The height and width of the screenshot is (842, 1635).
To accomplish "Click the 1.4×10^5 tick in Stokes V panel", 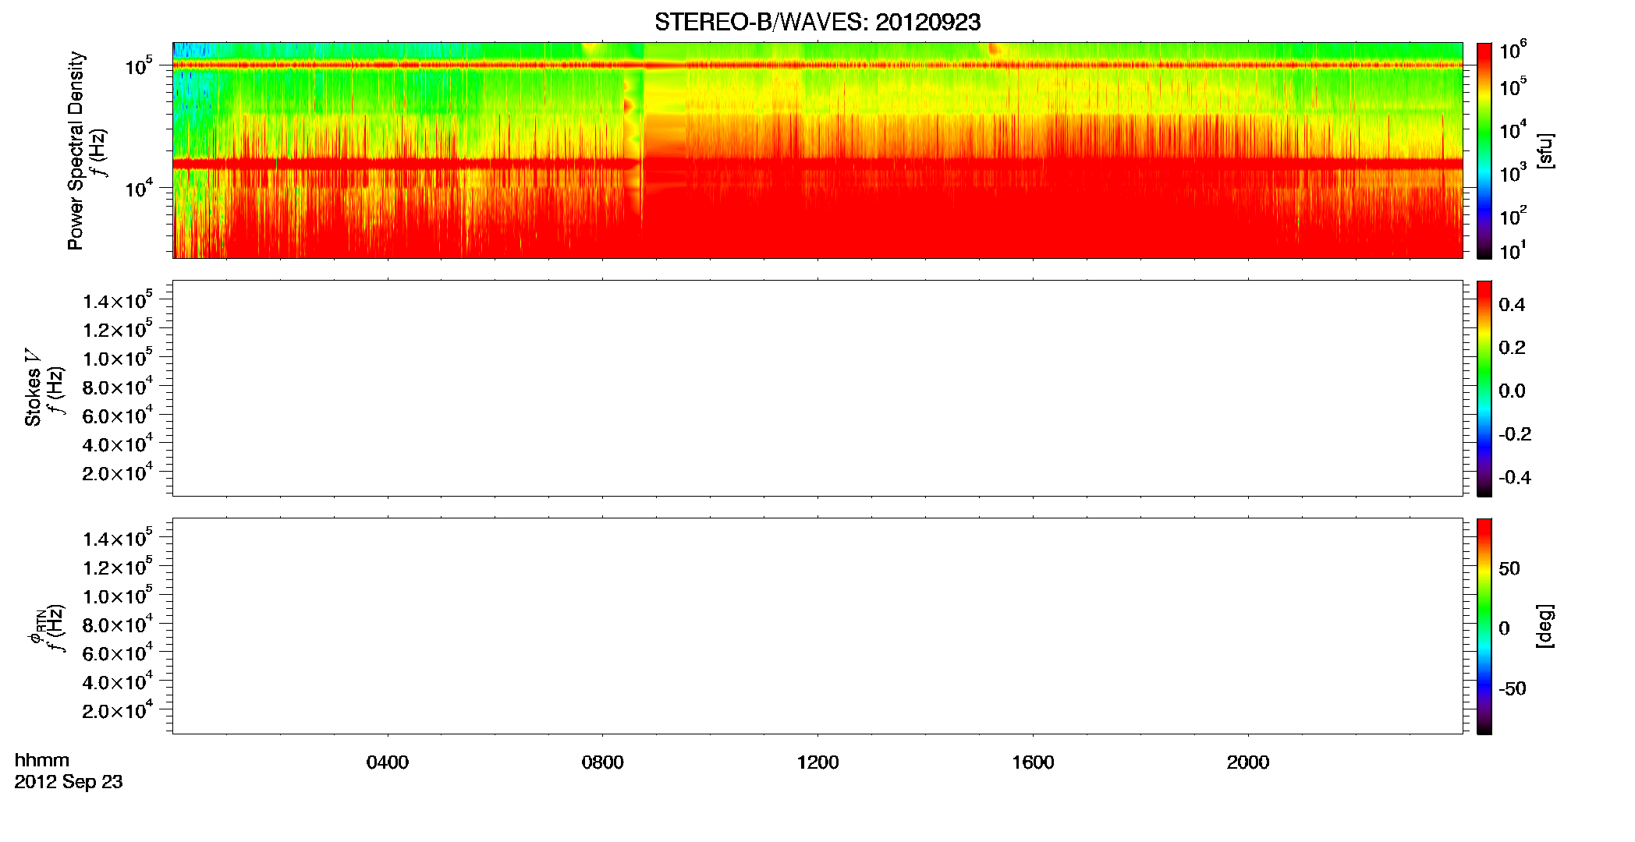I will coord(118,300).
